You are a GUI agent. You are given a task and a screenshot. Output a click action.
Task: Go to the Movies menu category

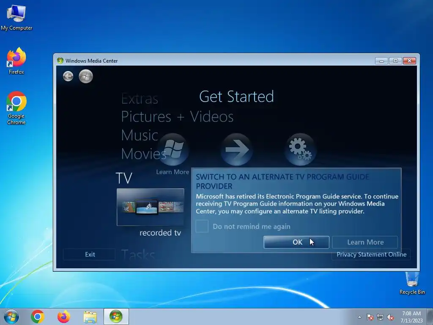143,154
